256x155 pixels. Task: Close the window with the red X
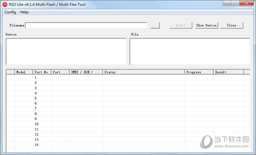pos(247,3)
